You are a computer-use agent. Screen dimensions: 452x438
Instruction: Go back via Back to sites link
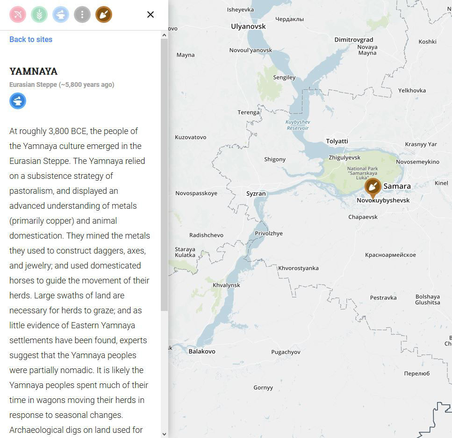31,39
